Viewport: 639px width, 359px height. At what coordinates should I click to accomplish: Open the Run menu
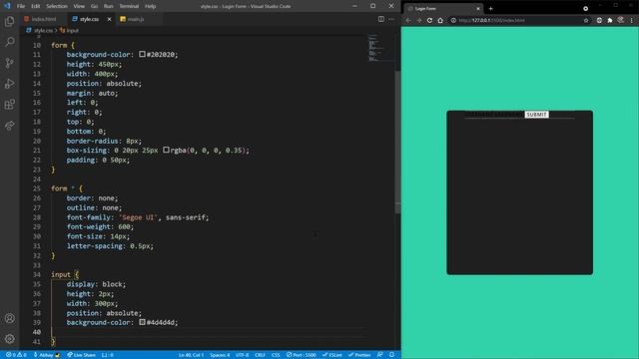pyautogui.click(x=109, y=6)
